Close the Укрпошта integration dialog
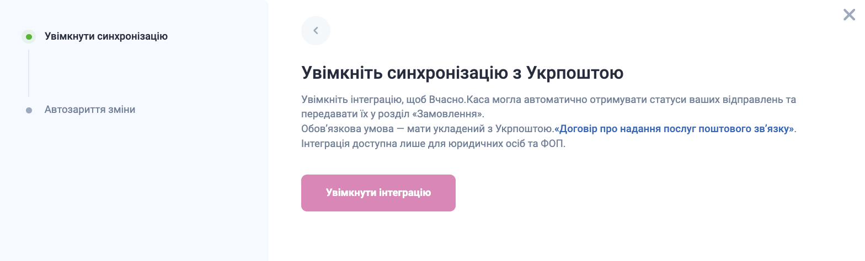The image size is (865, 261). 849,15
